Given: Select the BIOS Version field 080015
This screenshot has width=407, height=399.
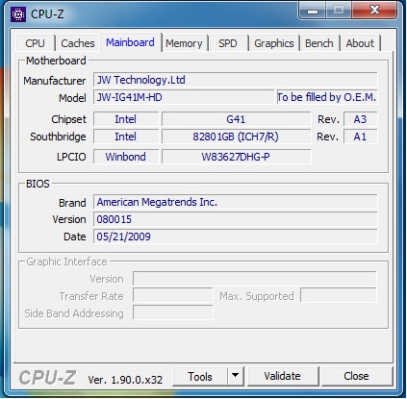Looking at the screenshot, I should point(235,219).
